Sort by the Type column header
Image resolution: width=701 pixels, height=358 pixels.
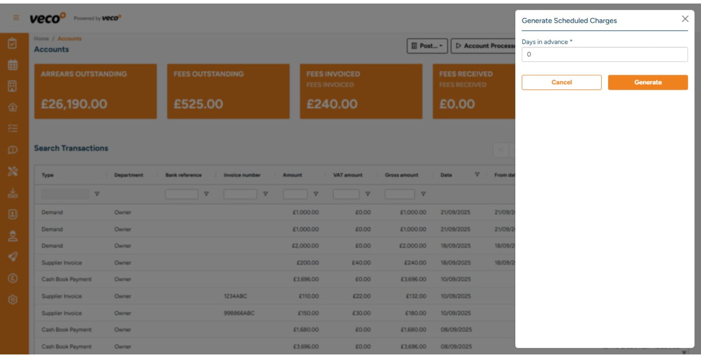[47, 175]
